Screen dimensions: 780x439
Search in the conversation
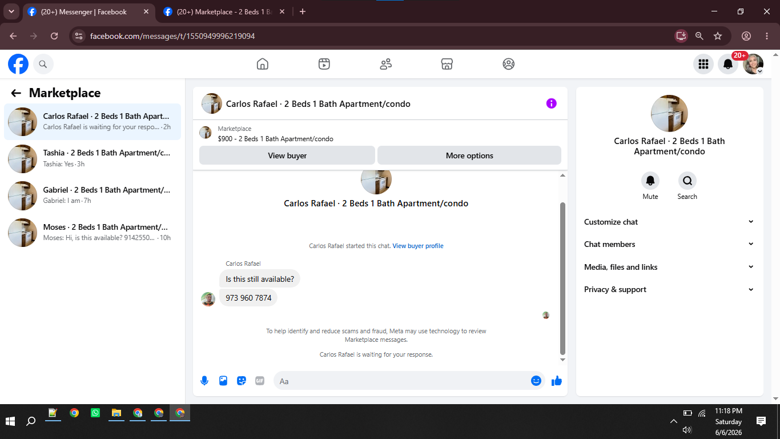click(687, 181)
